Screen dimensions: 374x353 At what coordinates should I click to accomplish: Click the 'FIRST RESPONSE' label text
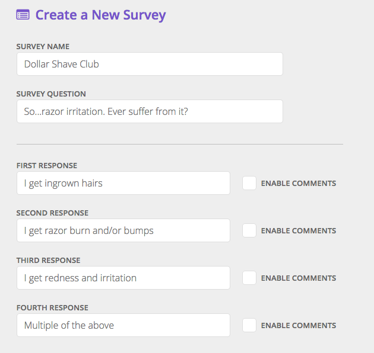pyautogui.click(x=47, y=165)
